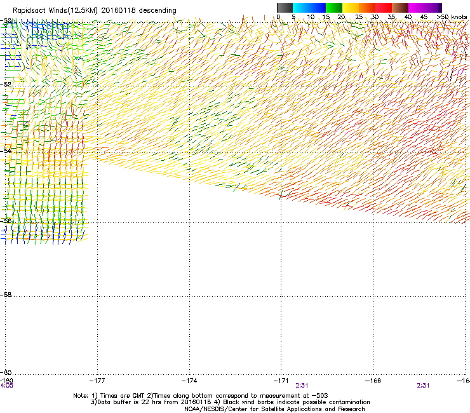The image size is (470, 413).
Task: Click the green 15-20 knots color segment
Action: (334, 8)
